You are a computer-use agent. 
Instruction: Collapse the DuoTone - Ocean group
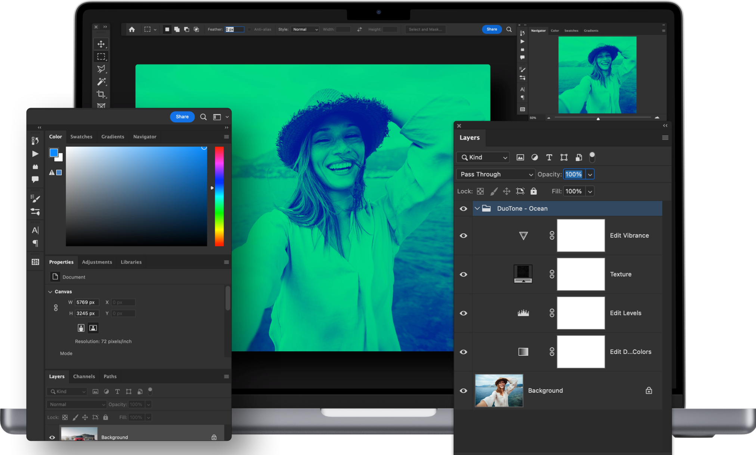click(x=477, y=208)
